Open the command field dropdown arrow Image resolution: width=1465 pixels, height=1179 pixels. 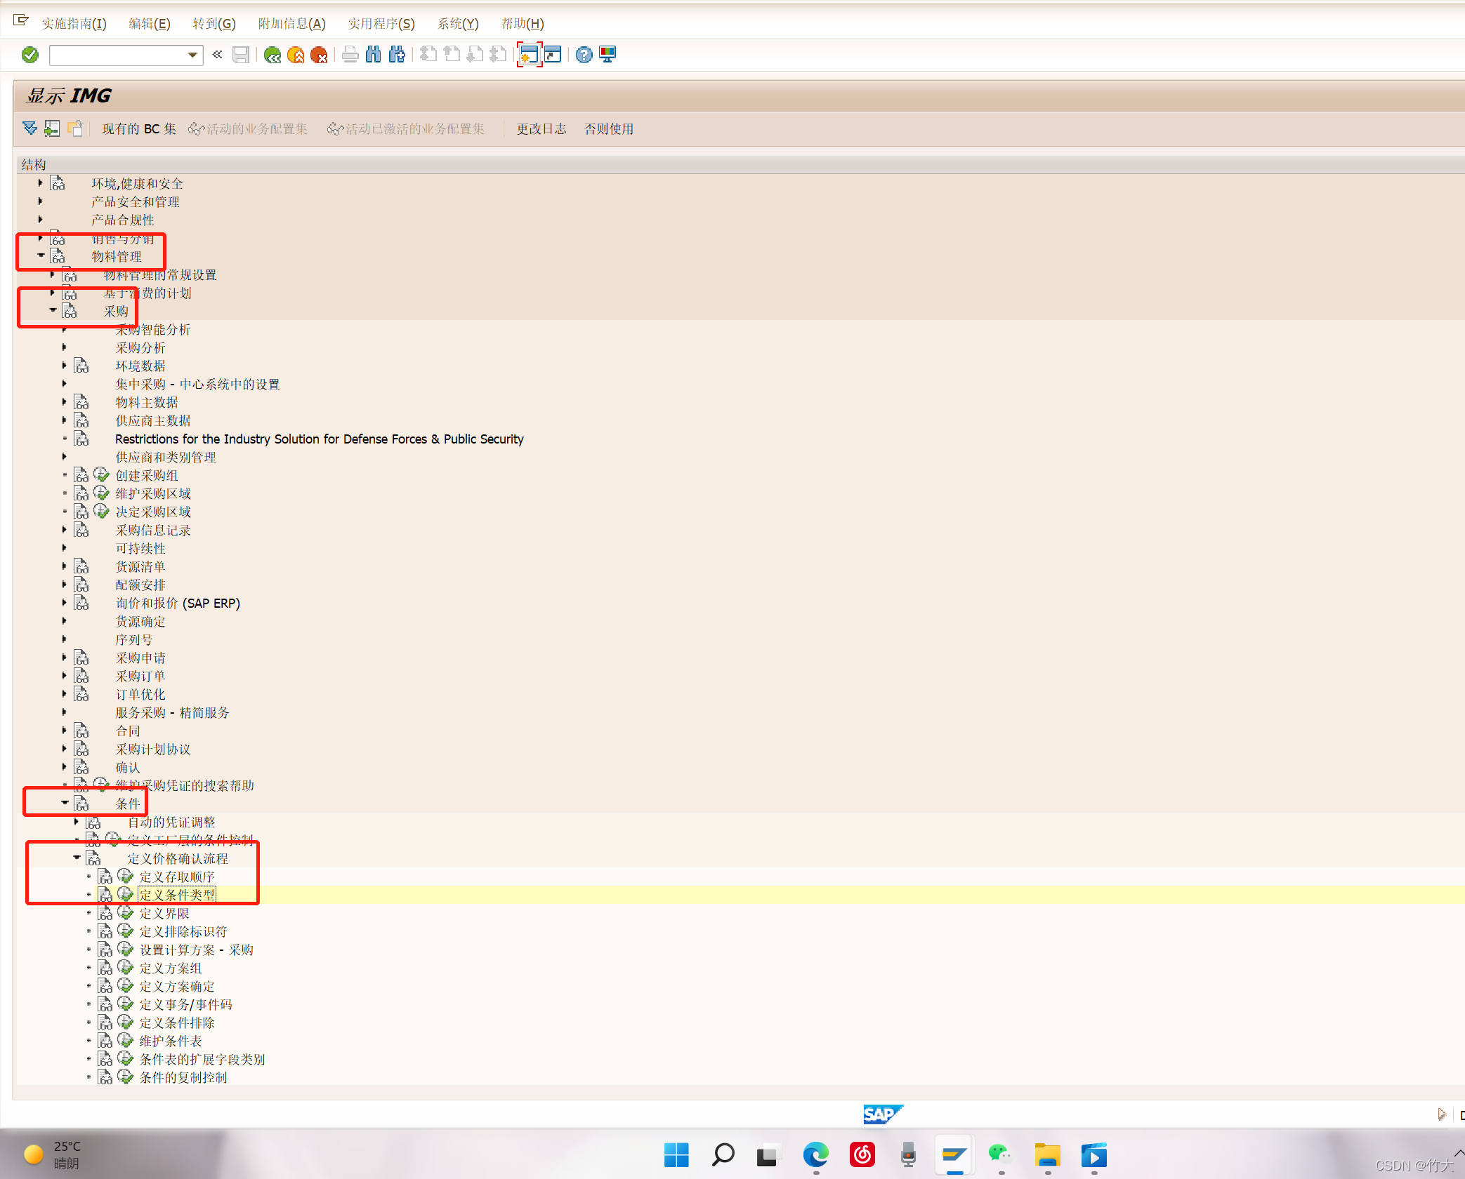pyautogui.click(x=192, y=55)
